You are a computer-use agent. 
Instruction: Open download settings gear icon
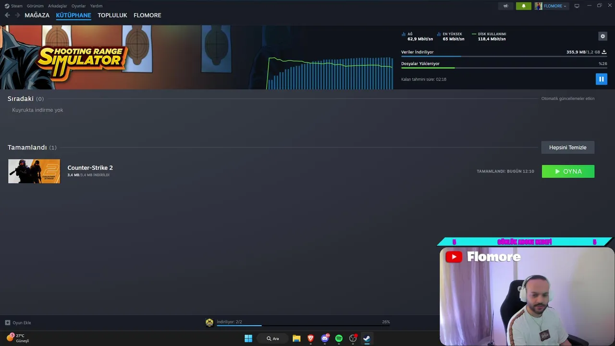pyautogui.click(x=603, y=36)
